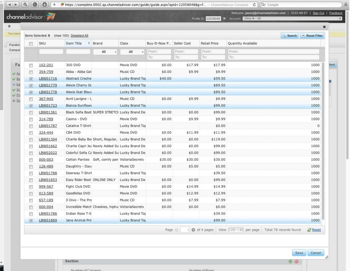Open SKU link LBW01361
Screen dimensions: 356x271
[48, 112]
